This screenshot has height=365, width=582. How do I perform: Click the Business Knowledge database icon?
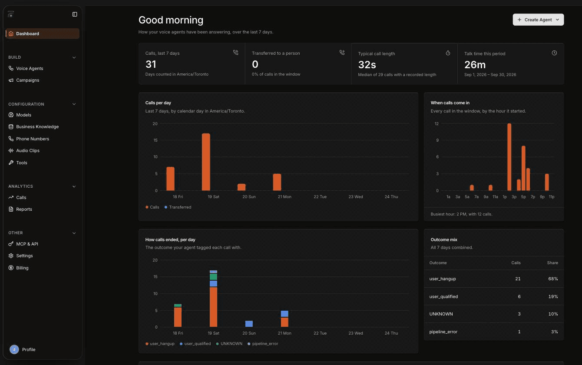coord(11,126)
